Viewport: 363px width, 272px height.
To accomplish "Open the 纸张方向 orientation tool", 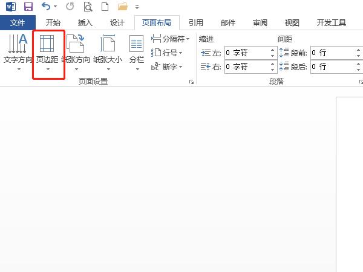I will click(76, 53).
